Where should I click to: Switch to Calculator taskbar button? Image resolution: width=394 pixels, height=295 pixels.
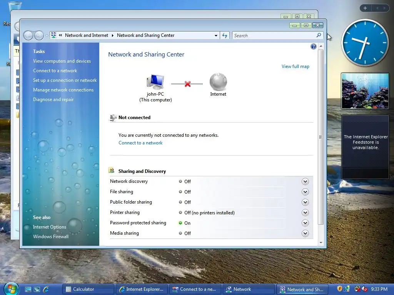click(87, 289)
